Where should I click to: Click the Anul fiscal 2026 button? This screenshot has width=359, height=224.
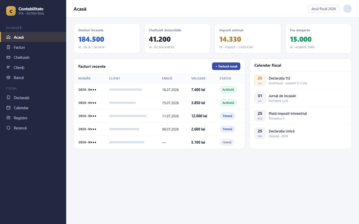(x=323, y=9)
